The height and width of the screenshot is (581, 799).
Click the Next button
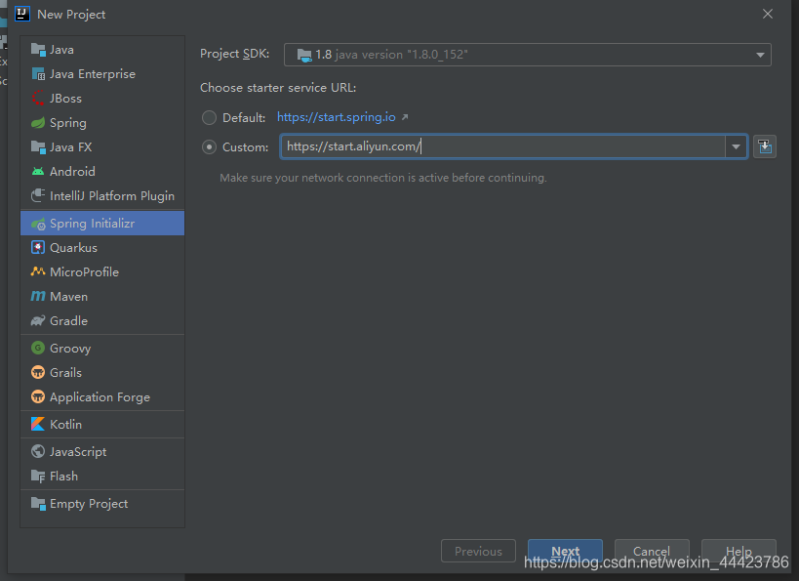pyautogui.click(x=565, y=551)
